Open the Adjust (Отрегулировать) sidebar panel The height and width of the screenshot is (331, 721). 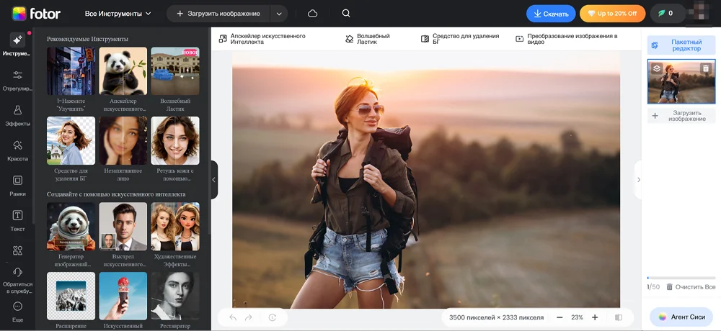click(x=17, y=79)
